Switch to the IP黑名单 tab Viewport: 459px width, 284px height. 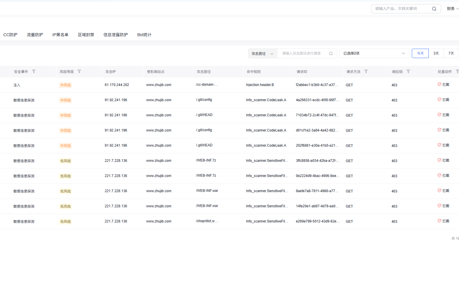point(60,35)
